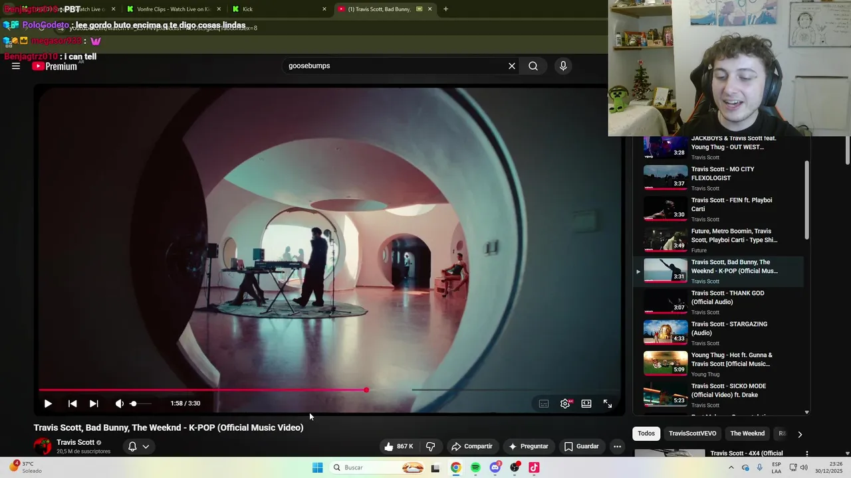Close the Kick browser tab
The width and height of the screenshot is (851, 478).
click(324, 9)
